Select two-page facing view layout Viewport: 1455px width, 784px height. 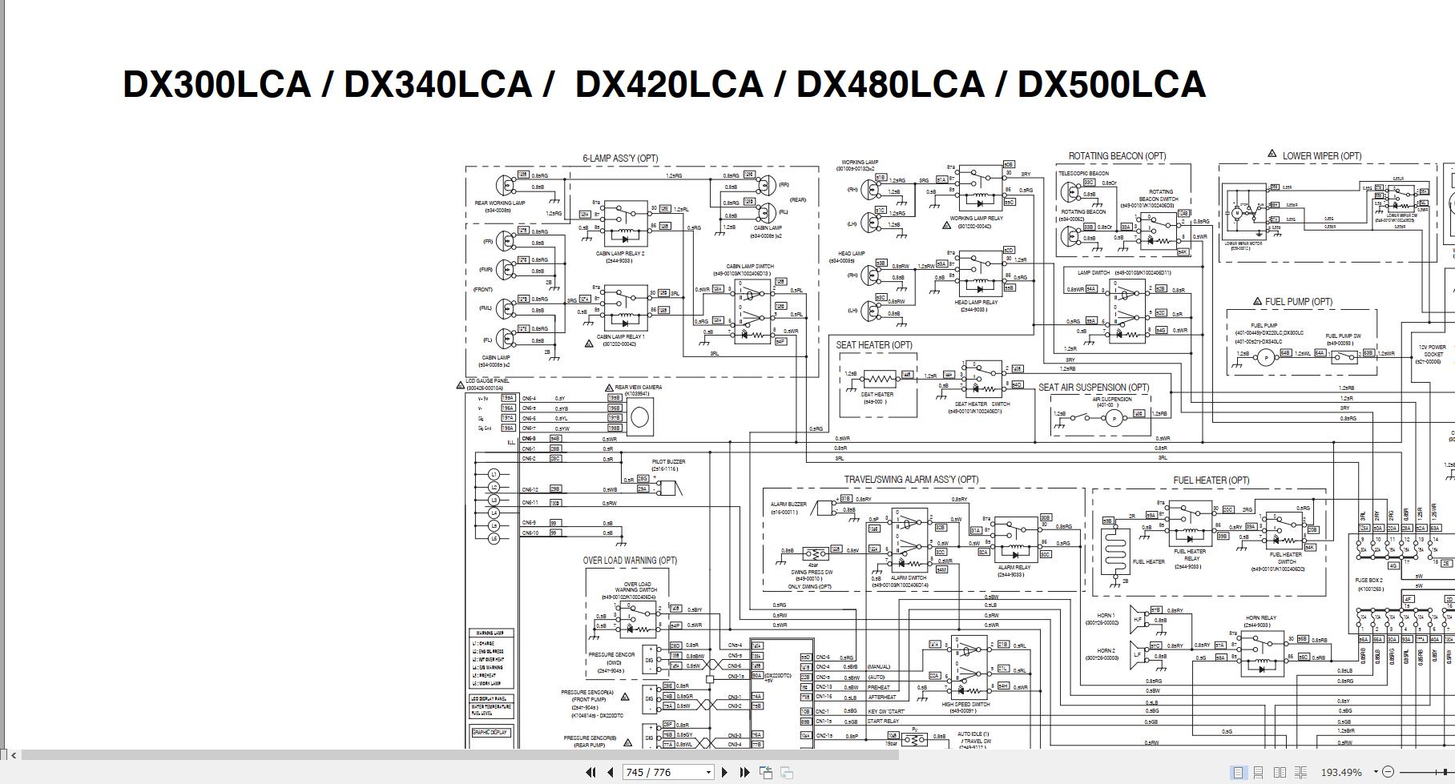(1280, 772)
